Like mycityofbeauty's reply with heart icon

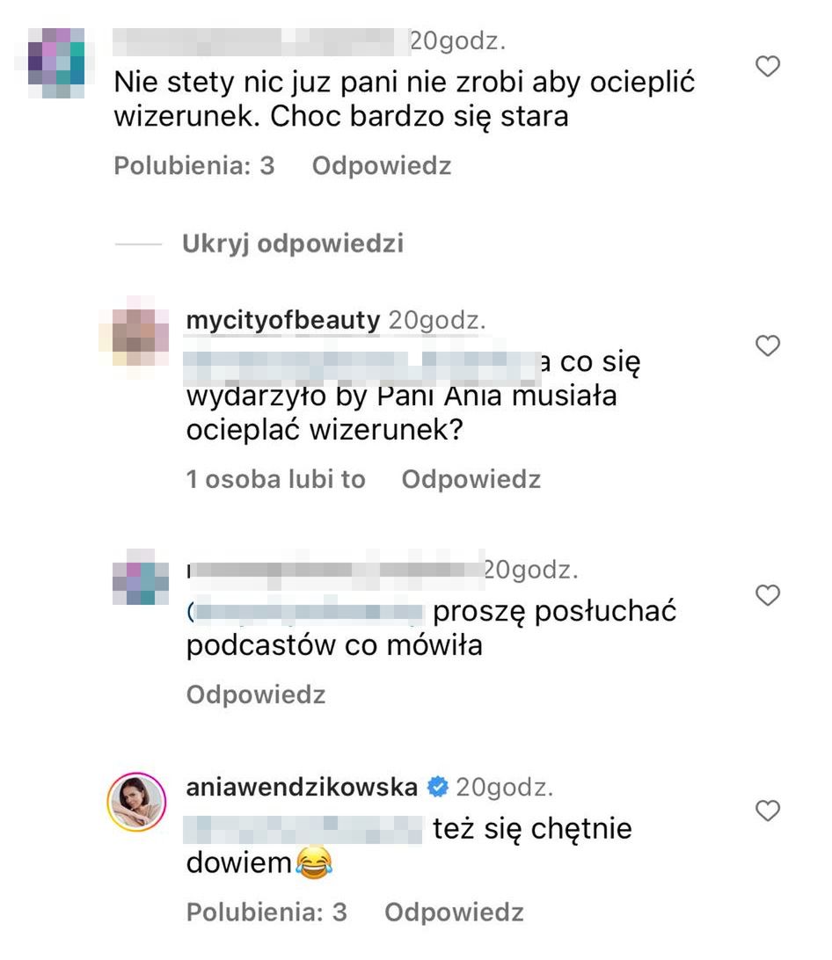coord(769,346)
